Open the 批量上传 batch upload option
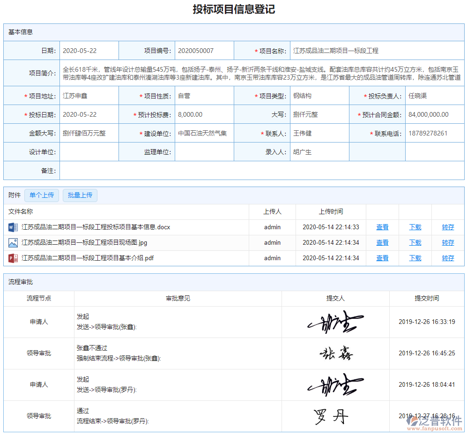Viewport: 467px width, 436px height. pyautogui.click(x=80, y=195)
